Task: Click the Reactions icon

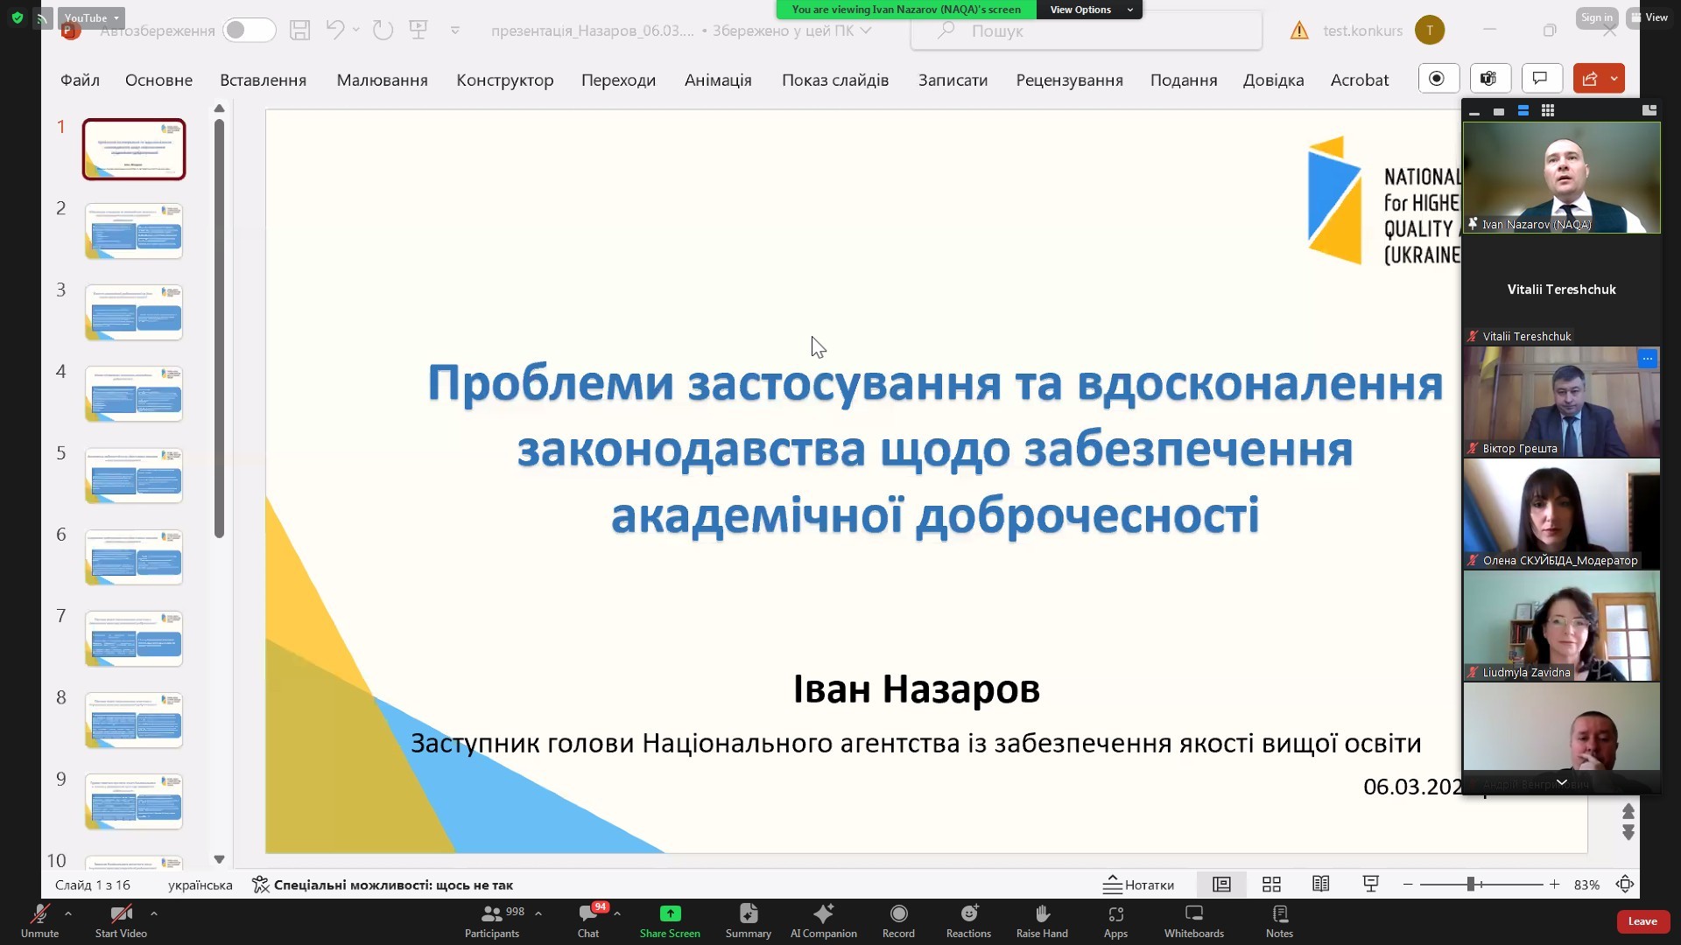Action: [968, 914]
